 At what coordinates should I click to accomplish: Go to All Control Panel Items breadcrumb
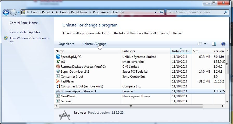click(71, 12)
